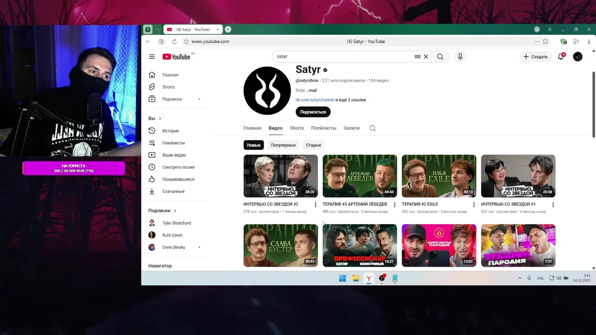Bookmark this page
596x335 pixels.
(x=545, y=41)
